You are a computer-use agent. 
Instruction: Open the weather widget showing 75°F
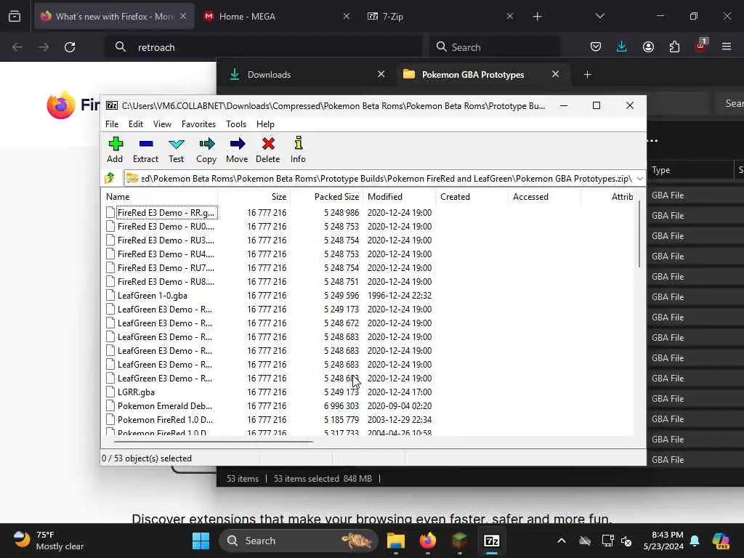(x=47, y=541)
